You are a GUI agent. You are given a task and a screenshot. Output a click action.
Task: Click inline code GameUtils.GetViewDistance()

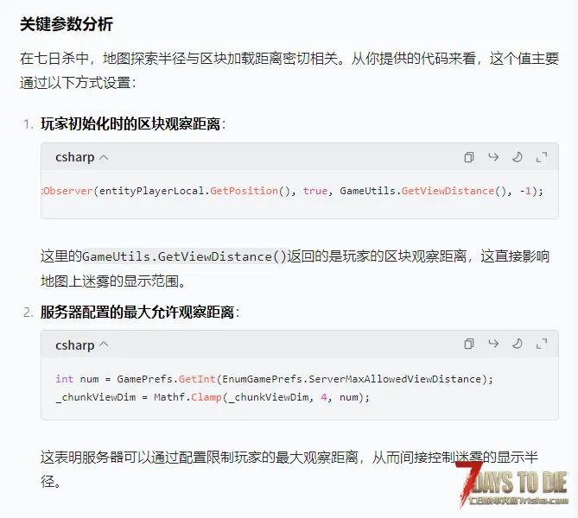(x=184, y=256)
